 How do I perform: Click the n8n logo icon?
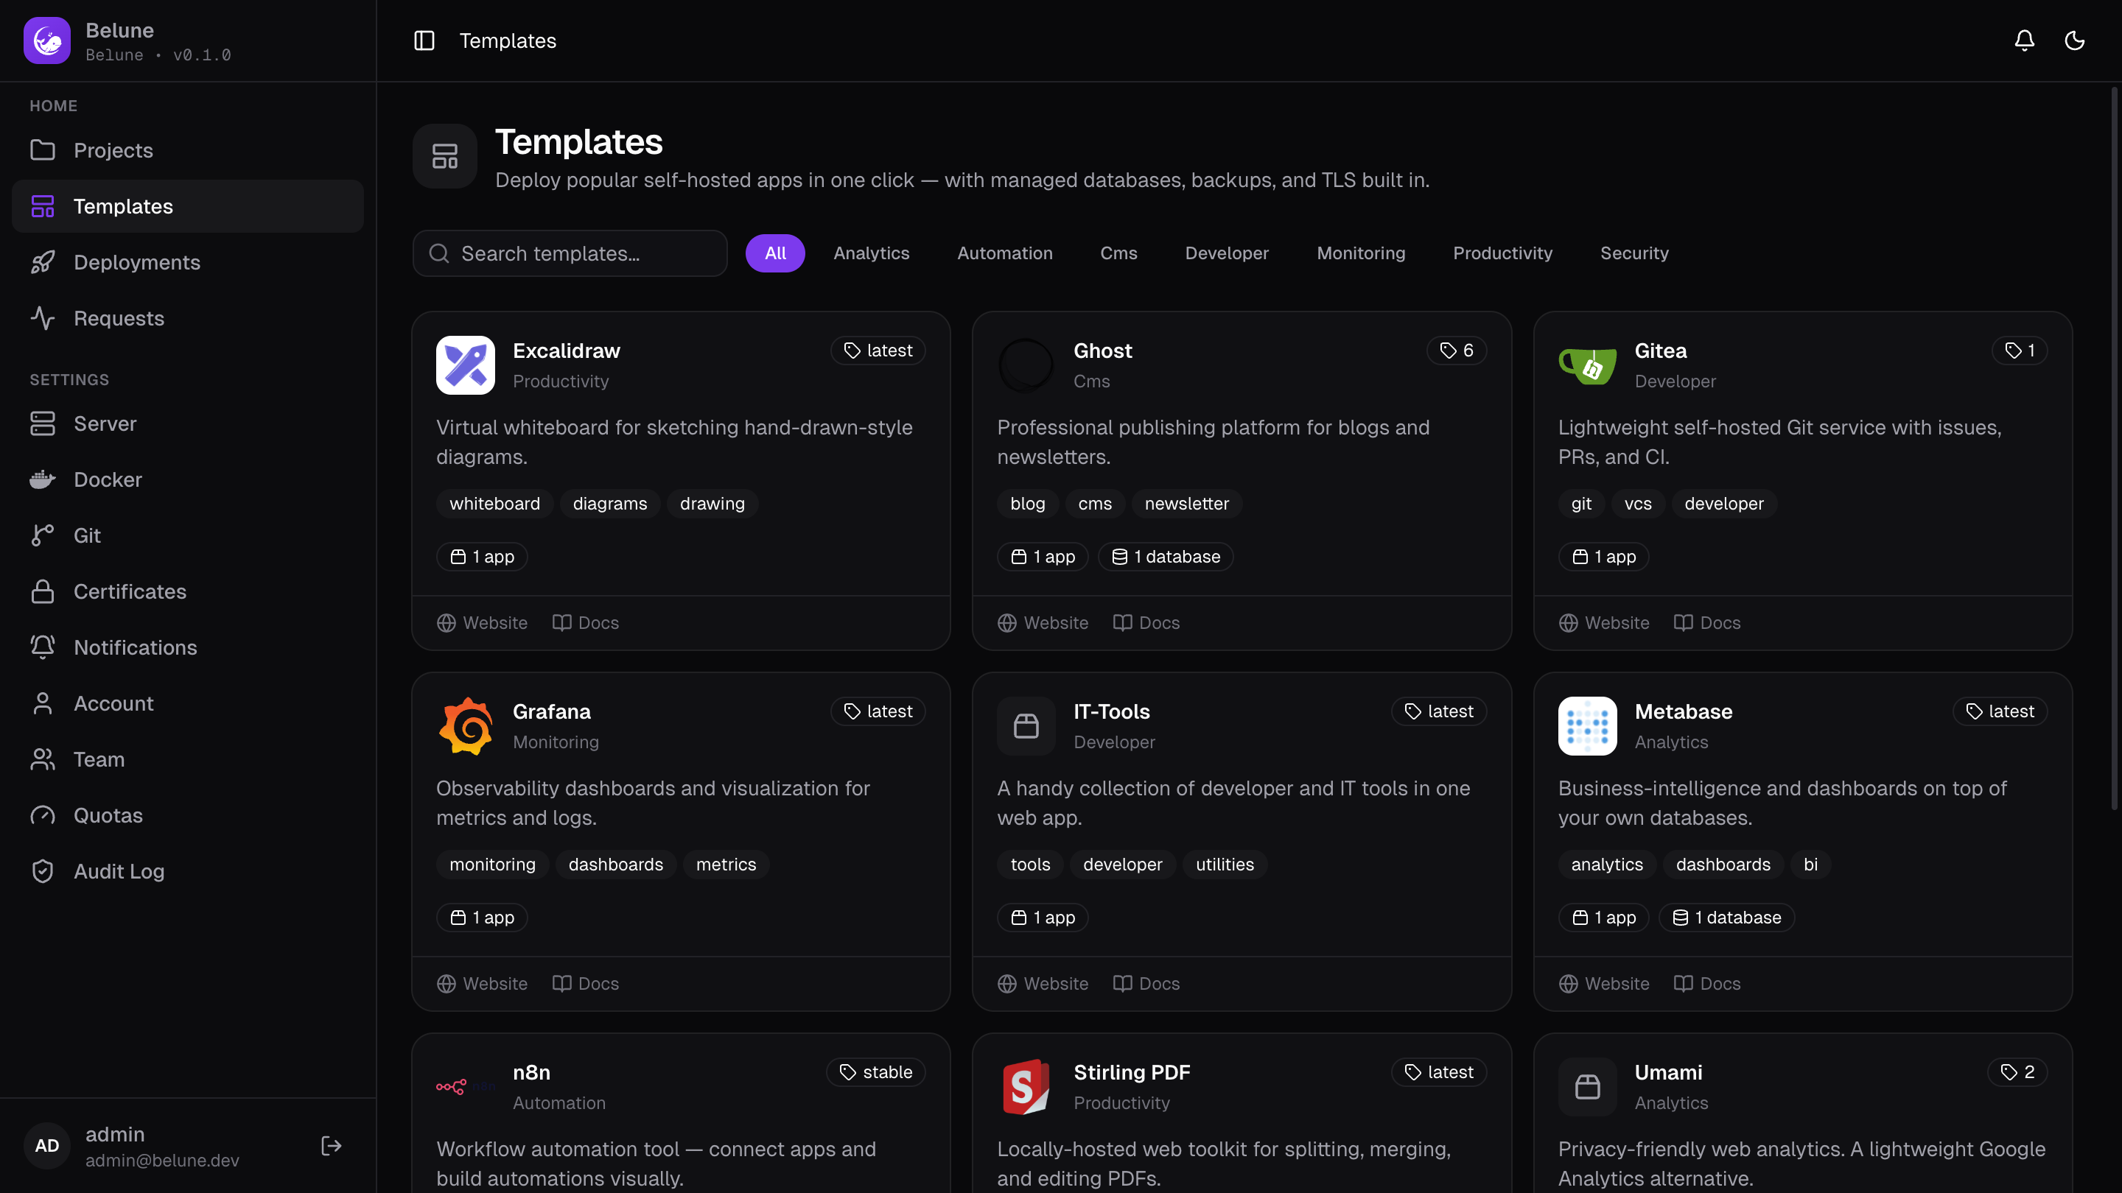coord(466,1087)
